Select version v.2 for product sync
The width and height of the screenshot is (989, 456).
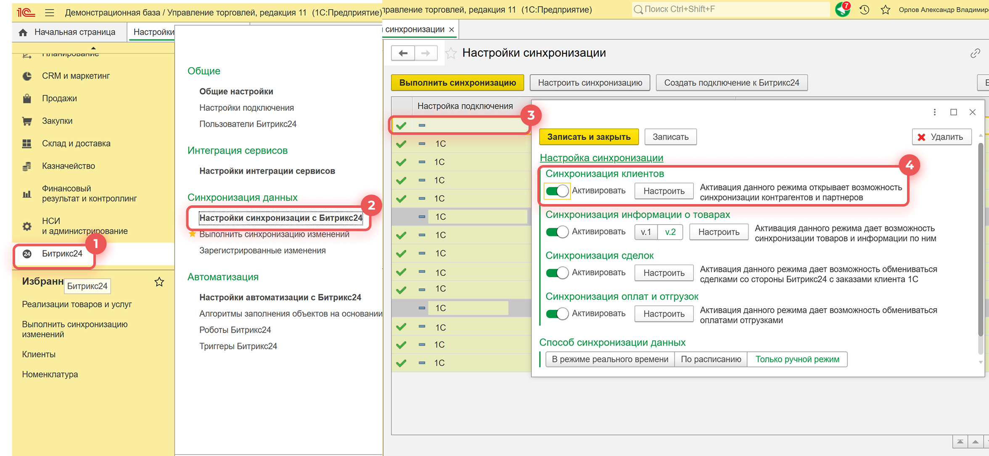point(670,232)
